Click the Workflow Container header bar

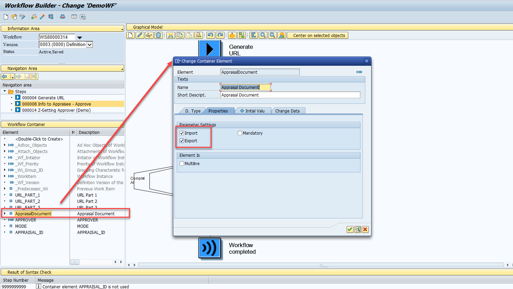(62, 124)
